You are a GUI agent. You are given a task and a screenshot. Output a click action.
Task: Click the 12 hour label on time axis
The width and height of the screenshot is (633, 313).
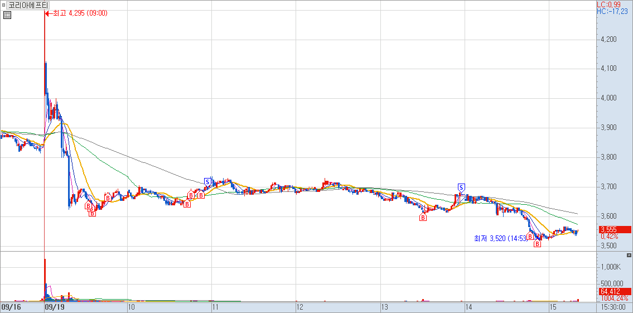(x=300, y=307)
